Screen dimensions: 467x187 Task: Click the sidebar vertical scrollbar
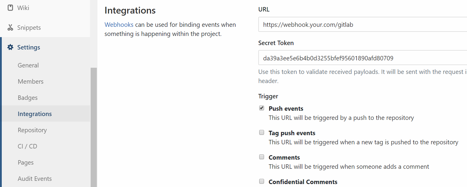94,127
